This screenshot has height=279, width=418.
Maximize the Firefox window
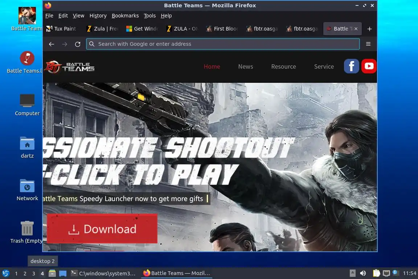(x=364, y=5)
